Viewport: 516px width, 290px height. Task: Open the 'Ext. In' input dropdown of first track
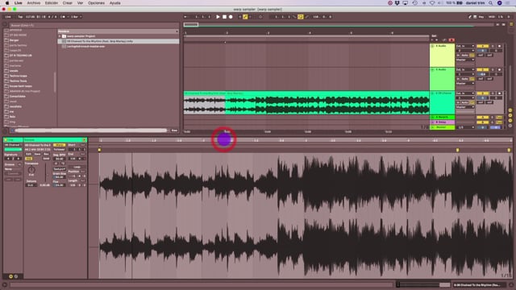click(x=465, y=46)
